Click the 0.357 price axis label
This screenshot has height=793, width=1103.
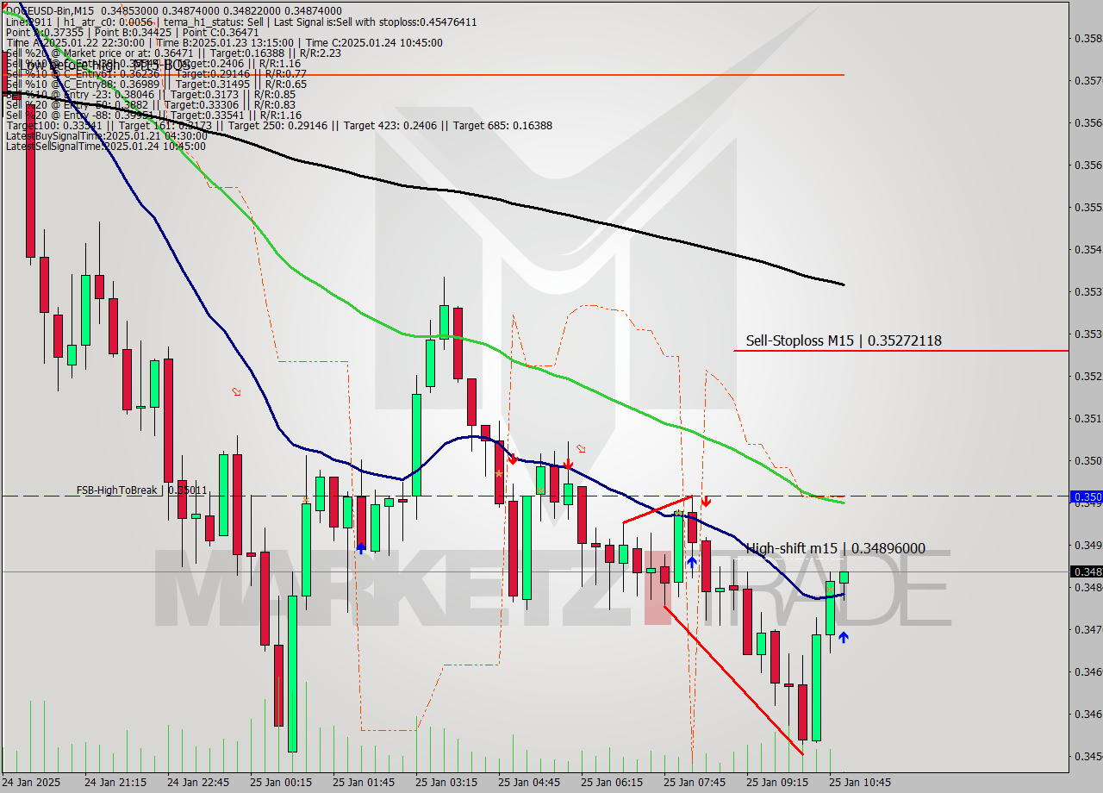click(1087, 80)
